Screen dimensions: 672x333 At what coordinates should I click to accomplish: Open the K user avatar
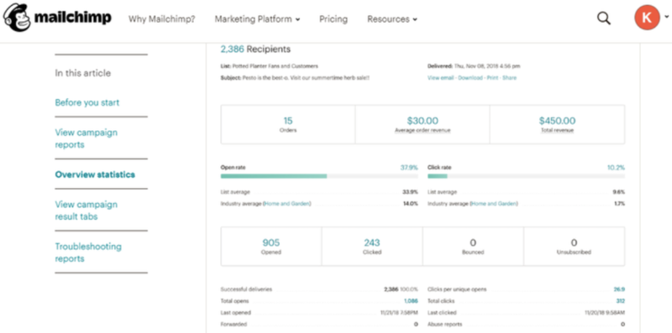(647, 18)
